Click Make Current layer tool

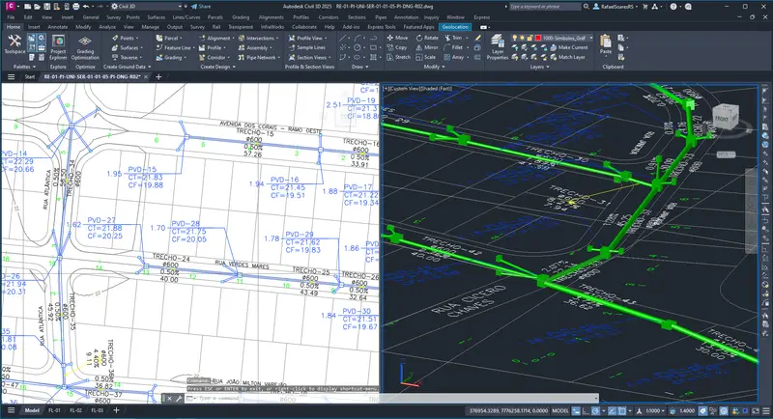tap(568, 47)
